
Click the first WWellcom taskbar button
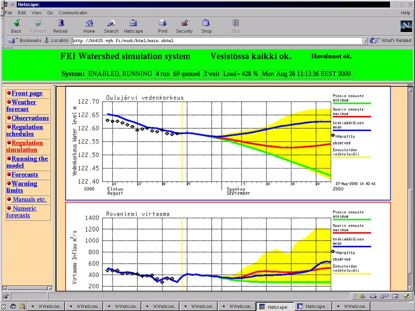tap(46, 307)
